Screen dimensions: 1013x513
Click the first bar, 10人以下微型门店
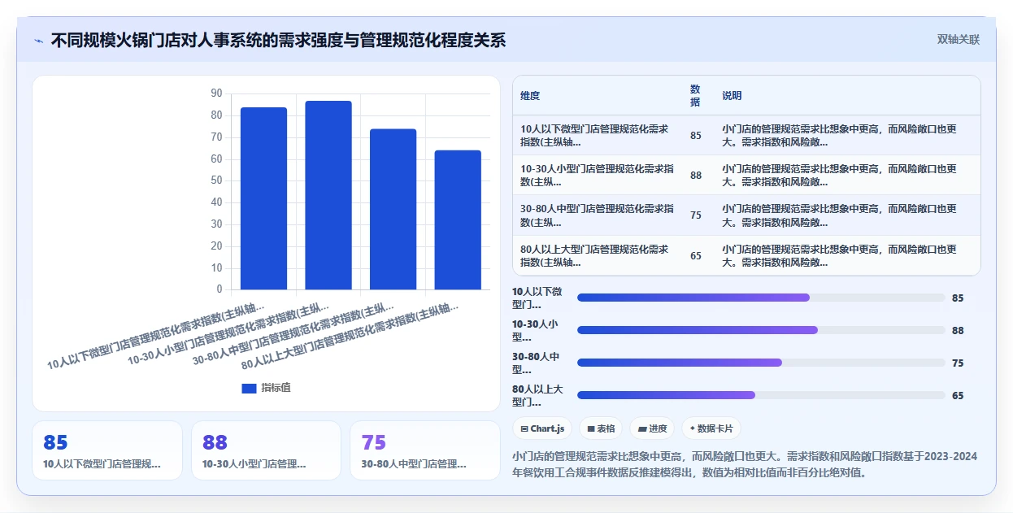263,198
